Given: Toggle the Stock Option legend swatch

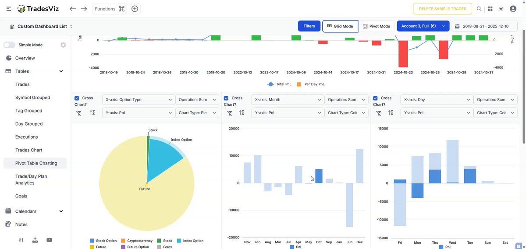Looking at the screenshot, I should 92,241.
